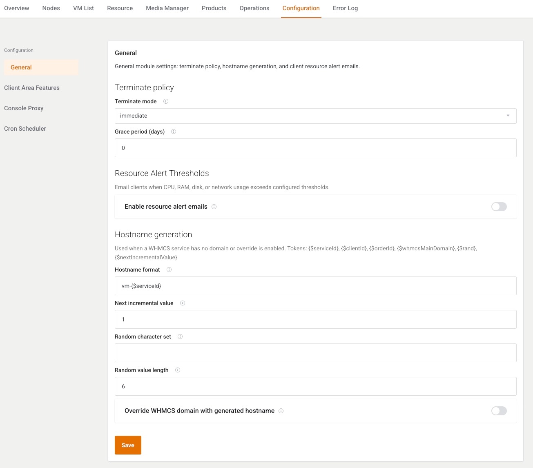Viewport: 533px width, 468px height.
Task: Switch to the Nodes tab
Action: tap(51, 8)
